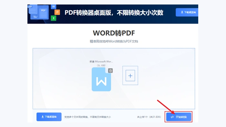The height and width of the screenshot is (127, 226).
Task: Click the orange P PowerPoint icon in banner
Action: pos(57,12)
